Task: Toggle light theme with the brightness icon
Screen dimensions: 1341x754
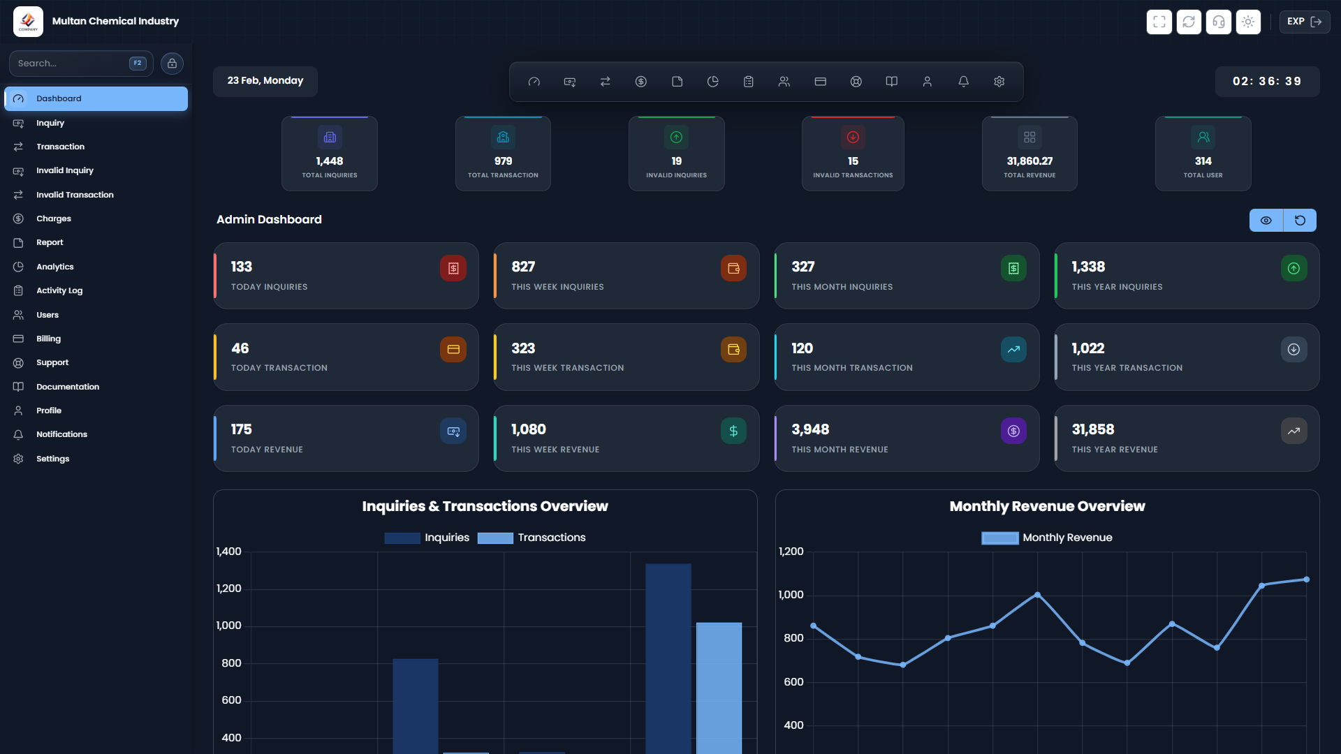Action: (x=1248, y=22)
